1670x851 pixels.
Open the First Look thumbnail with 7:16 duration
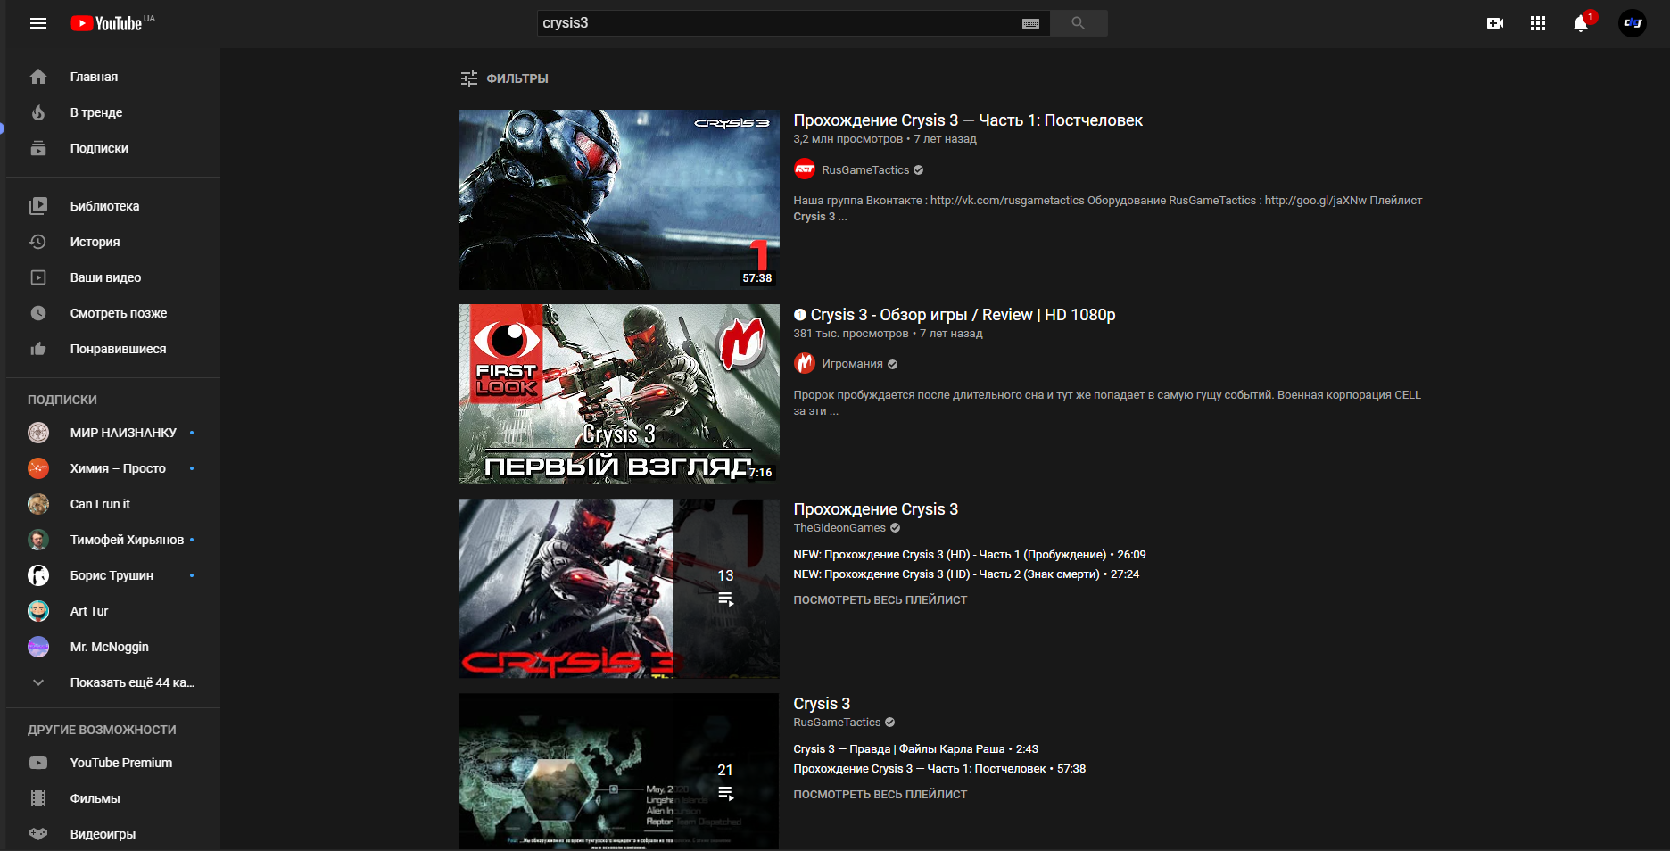tap(619, 394)
